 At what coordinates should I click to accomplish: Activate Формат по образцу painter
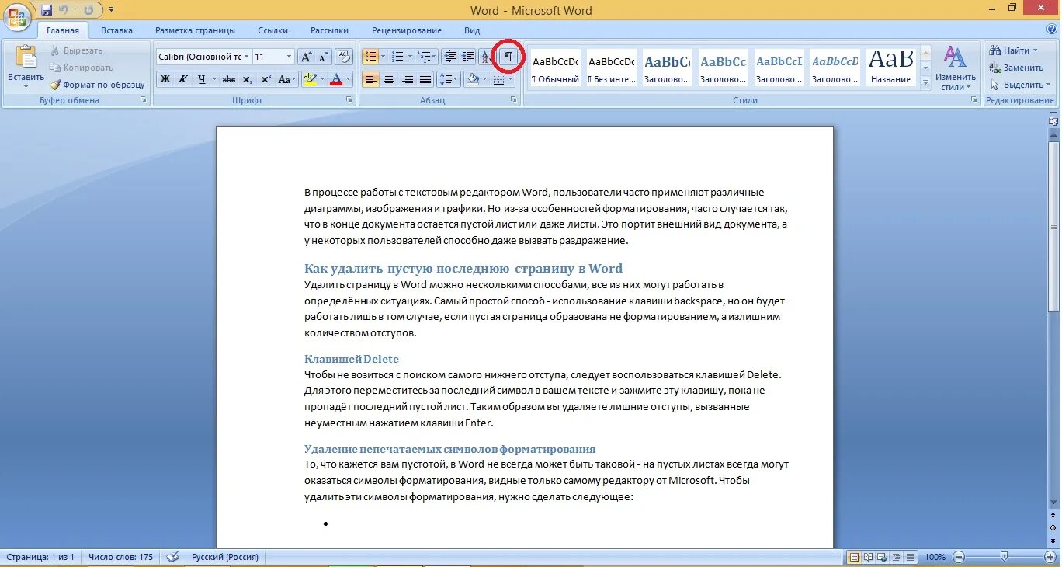pos(97,85)
